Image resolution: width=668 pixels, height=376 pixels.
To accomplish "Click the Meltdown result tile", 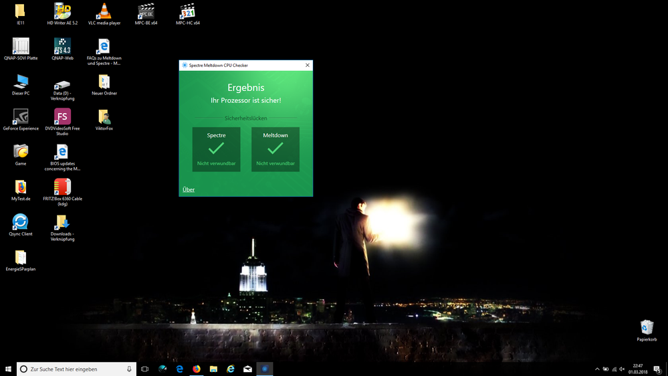I will pos(275,149).
